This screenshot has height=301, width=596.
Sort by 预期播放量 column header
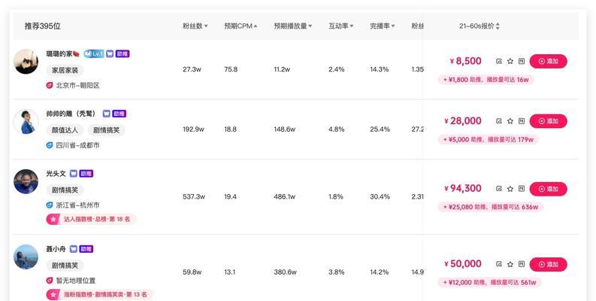[x=292, y=26]
